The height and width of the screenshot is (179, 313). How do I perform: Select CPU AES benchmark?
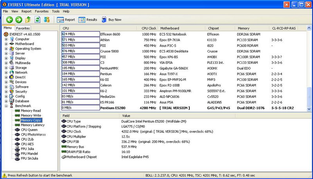[27, 144]
